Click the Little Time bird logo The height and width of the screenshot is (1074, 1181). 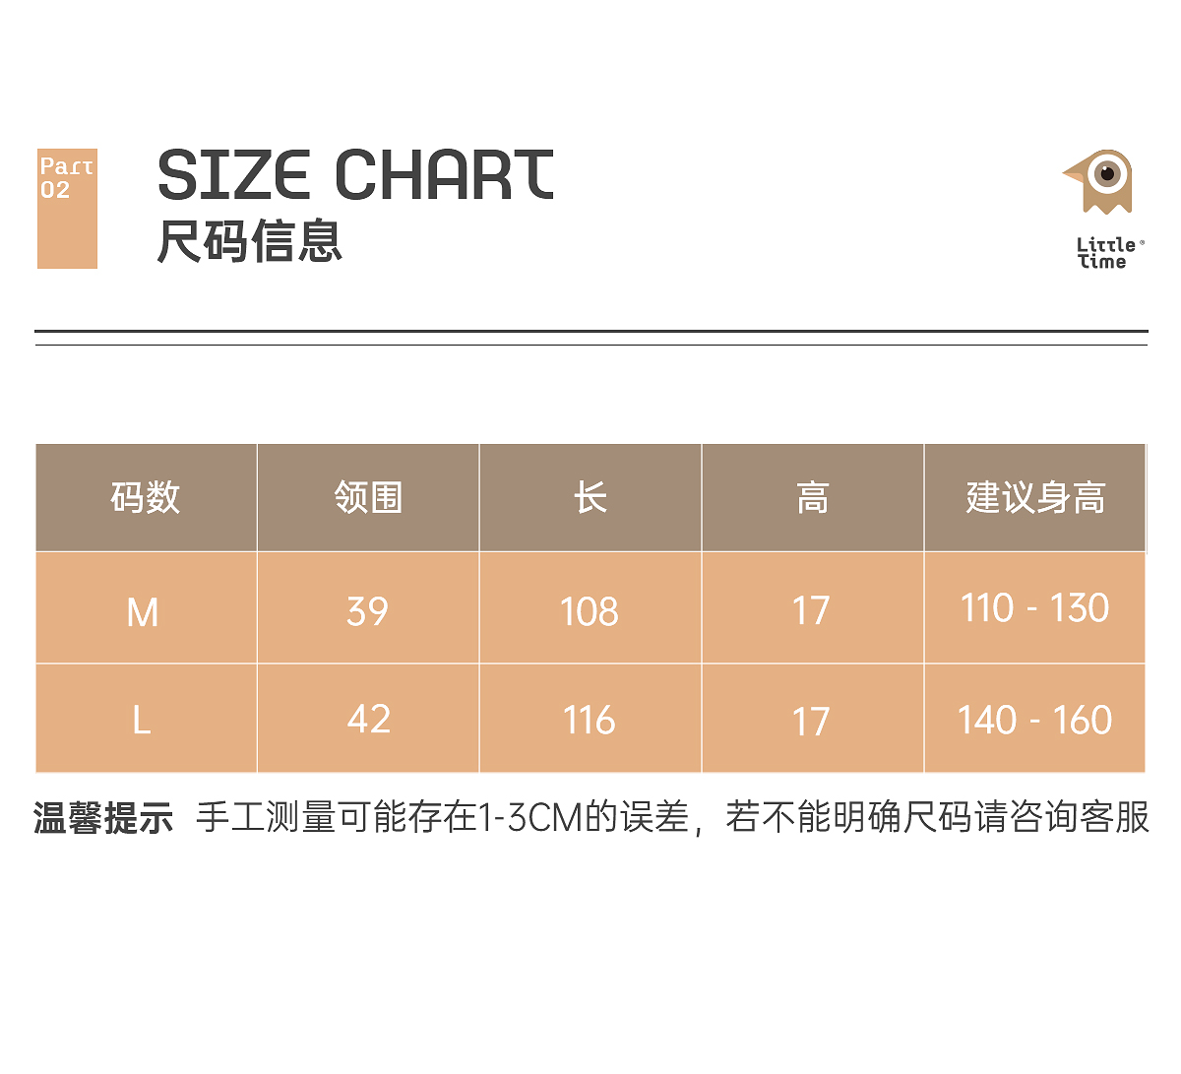click(1100, 182)
